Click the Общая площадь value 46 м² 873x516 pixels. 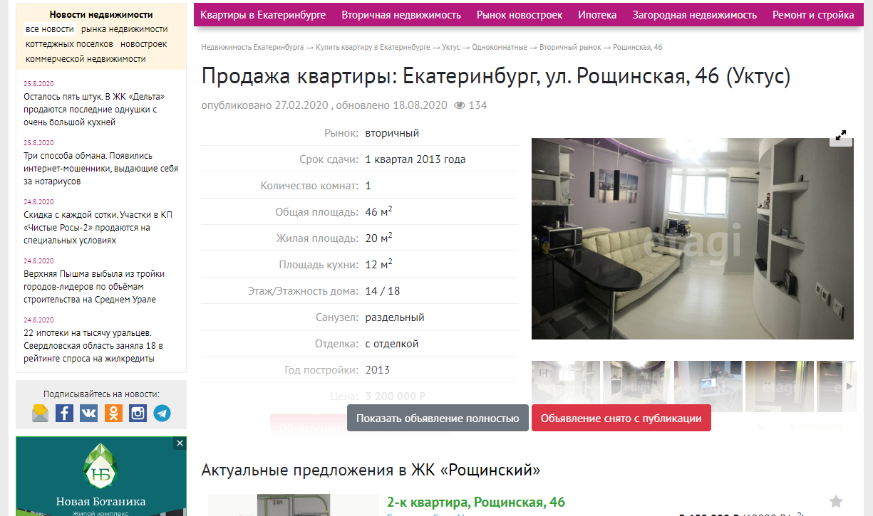(x=379, y=211)
